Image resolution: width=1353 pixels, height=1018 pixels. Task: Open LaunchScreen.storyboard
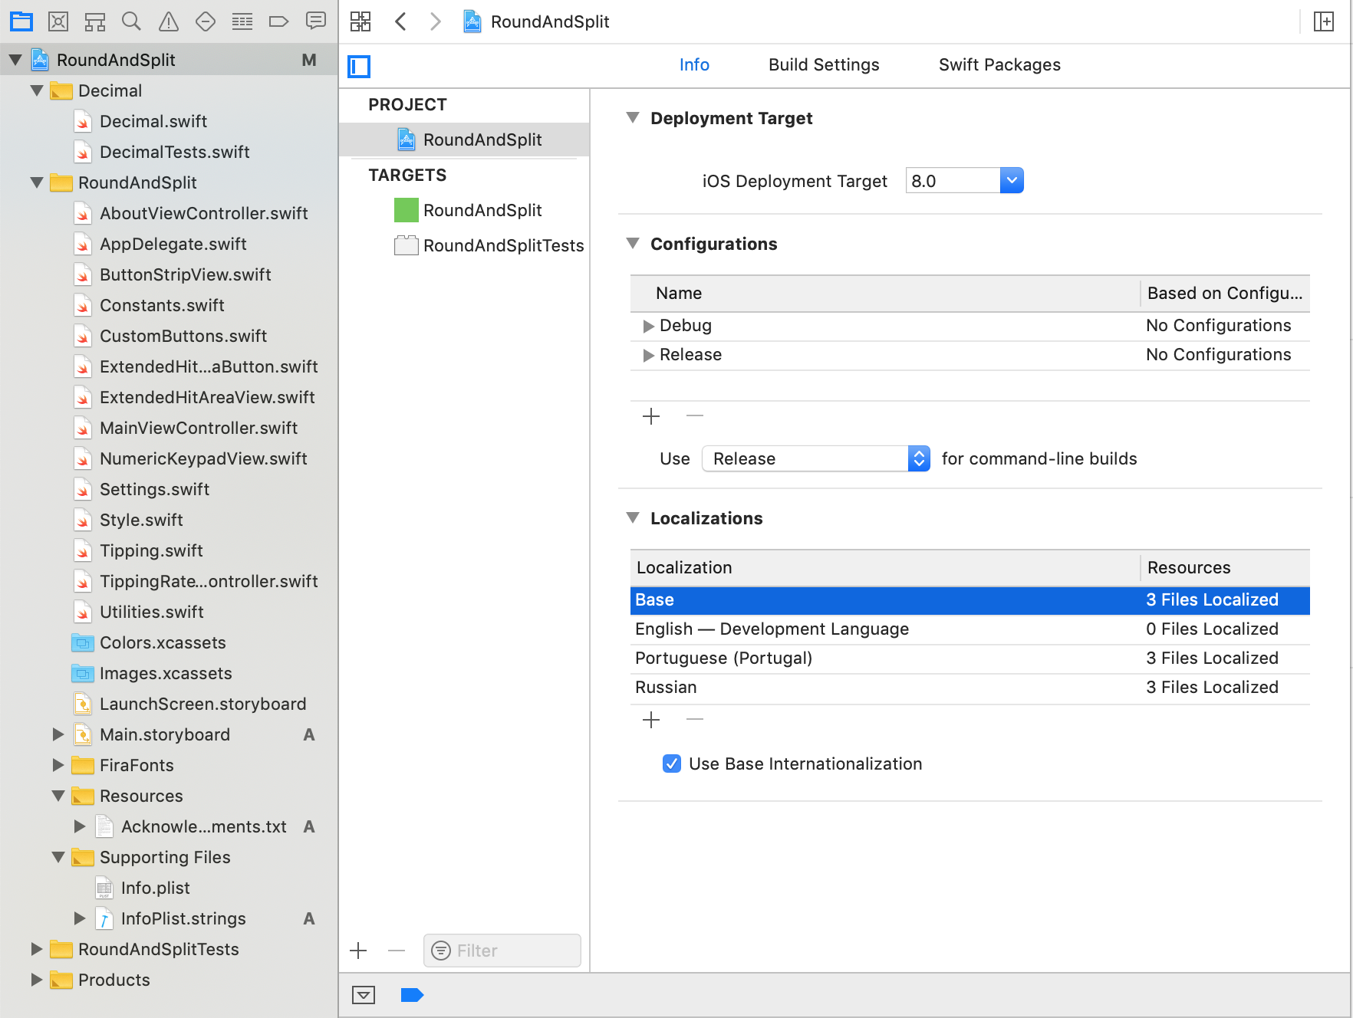pos(202,704)
